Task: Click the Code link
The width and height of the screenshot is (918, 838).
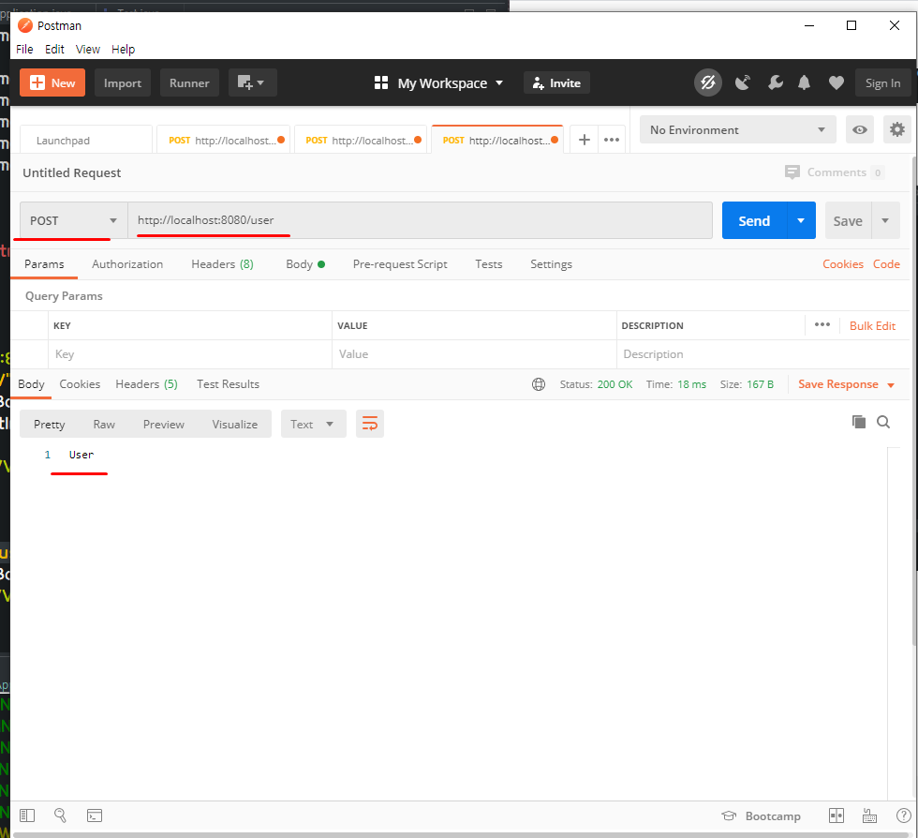Action: click(886, 264)
